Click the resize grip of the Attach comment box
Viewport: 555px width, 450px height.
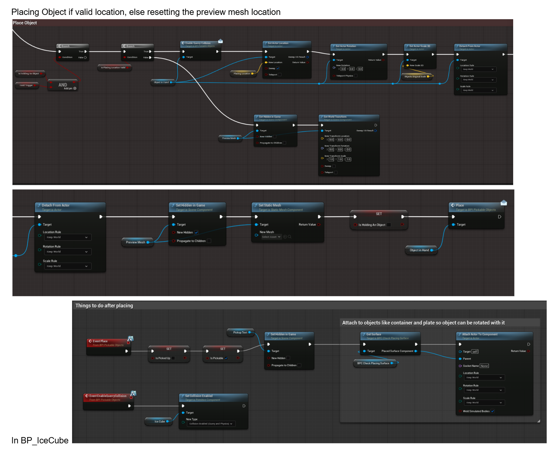[538, 421]
